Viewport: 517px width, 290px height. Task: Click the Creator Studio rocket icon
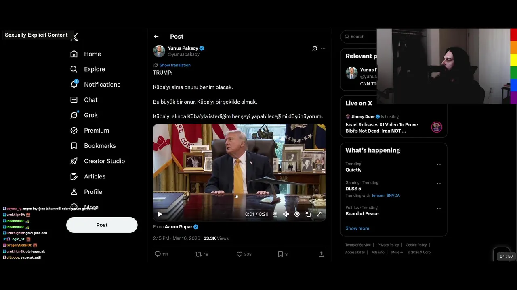click(x=74, y=161)
